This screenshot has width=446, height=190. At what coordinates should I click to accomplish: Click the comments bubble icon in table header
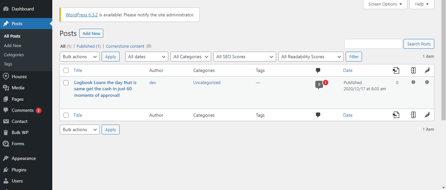[318, 70]
